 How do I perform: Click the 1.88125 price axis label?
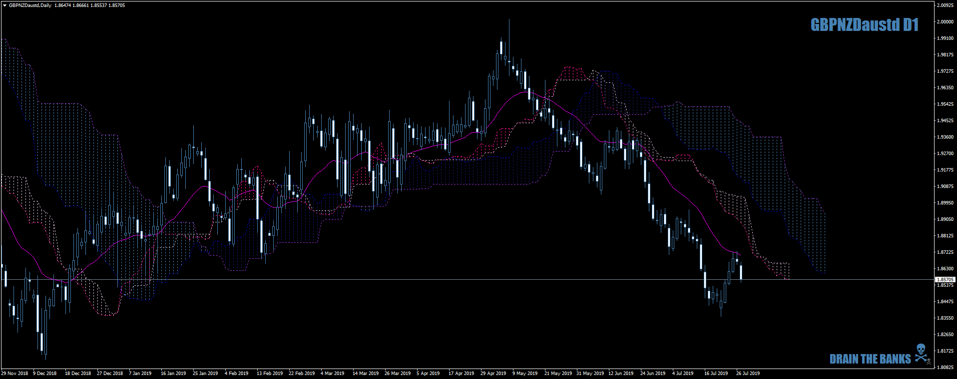pos(945,236)
